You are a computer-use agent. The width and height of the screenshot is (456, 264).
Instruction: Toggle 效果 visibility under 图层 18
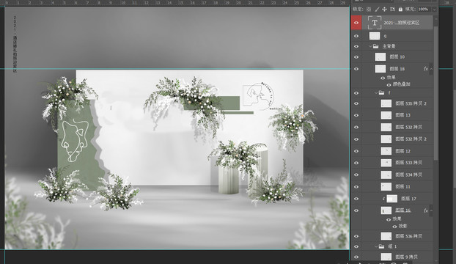383,78
